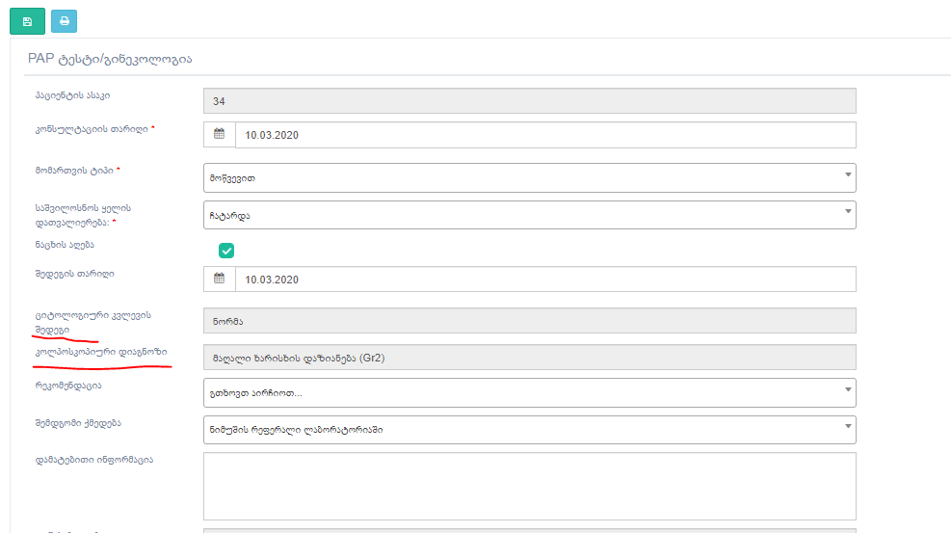The width and height of the screenshot is (951, 533).
Task: Toggle the ნაცხის აღება checkbox
Action: tap(226, 251)
